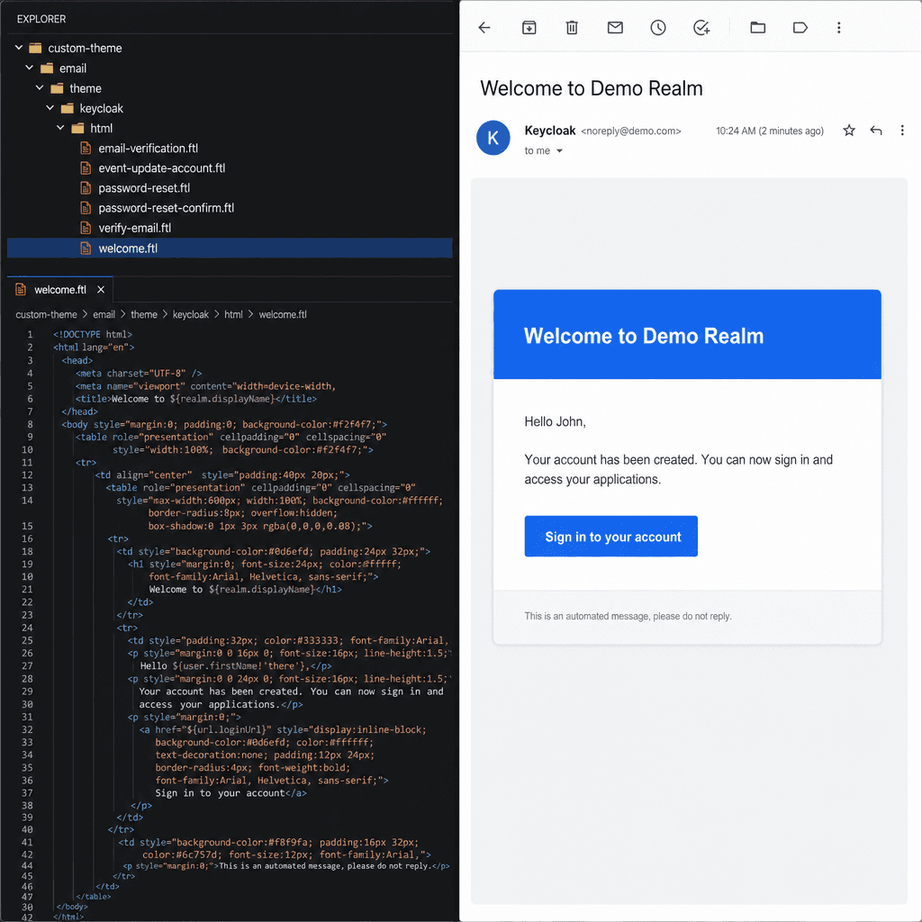Apply a label with the label icon
The height and width of the screenshot is (922, 922).
tap(800, 28)
